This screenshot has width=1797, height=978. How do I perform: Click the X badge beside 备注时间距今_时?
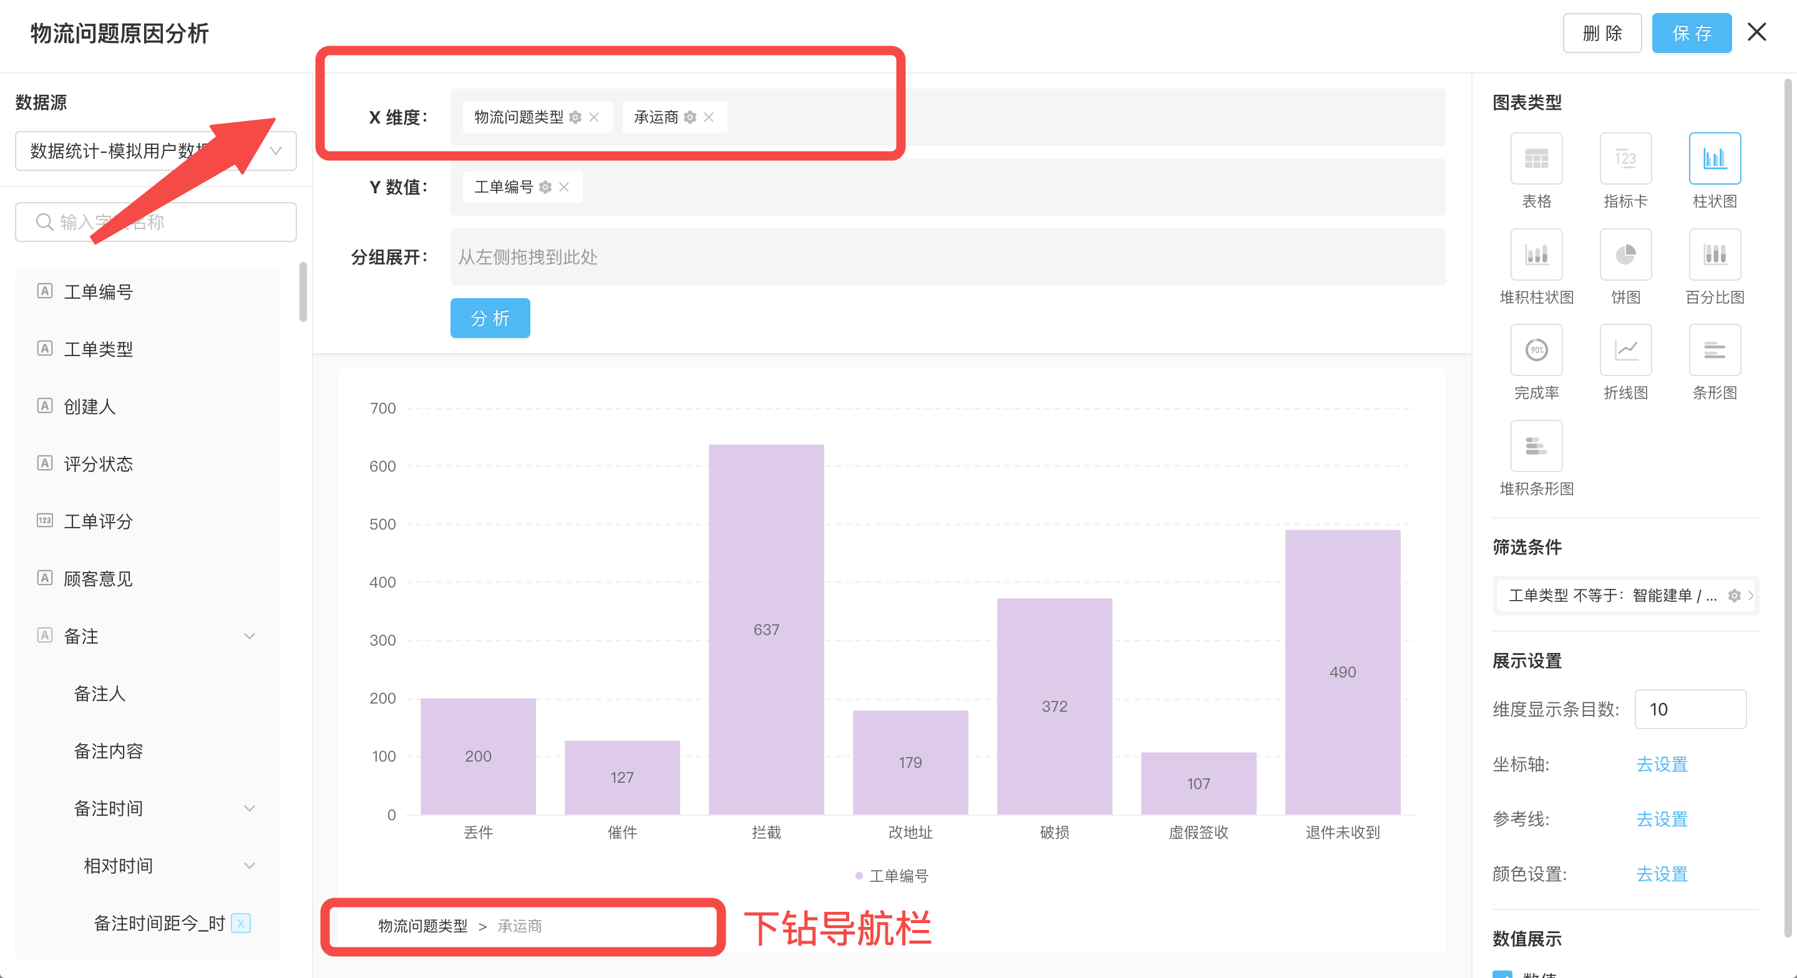point(241,923)
